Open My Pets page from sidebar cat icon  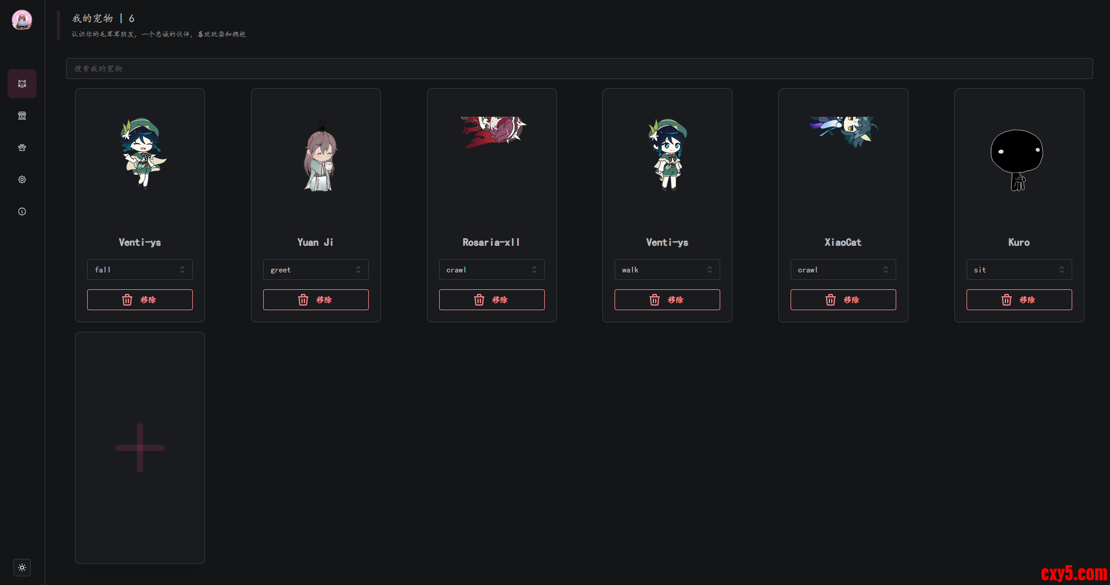22,84
